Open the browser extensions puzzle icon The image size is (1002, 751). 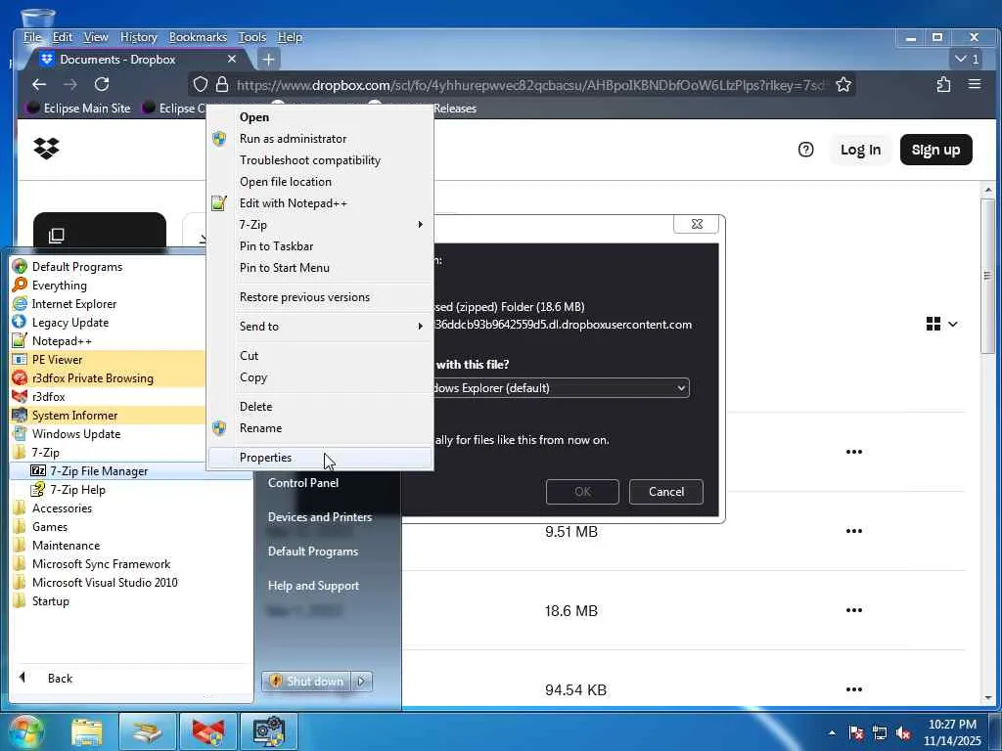pyautogui.click(x=943, y=84)
